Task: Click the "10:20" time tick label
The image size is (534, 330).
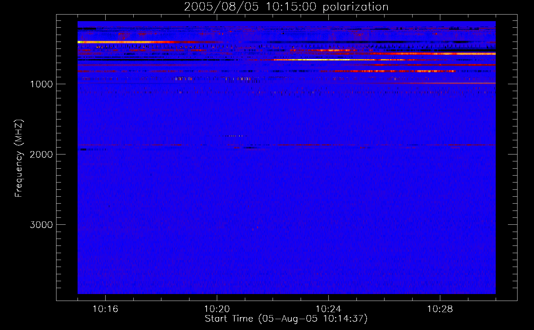Action: pyautogui.click(x=217, y=309)
